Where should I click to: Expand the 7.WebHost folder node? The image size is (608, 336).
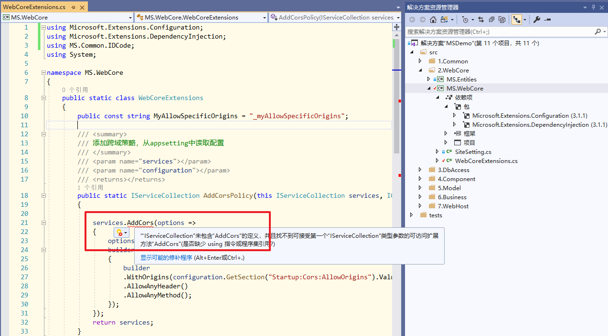(420, 206)
